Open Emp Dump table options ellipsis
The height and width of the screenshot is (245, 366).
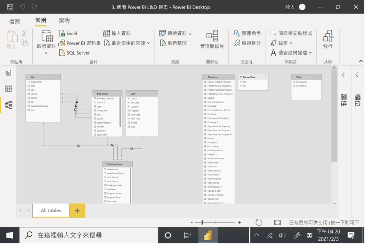(119, 94)
